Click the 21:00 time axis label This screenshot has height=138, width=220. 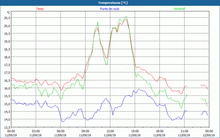click(184, 131)
